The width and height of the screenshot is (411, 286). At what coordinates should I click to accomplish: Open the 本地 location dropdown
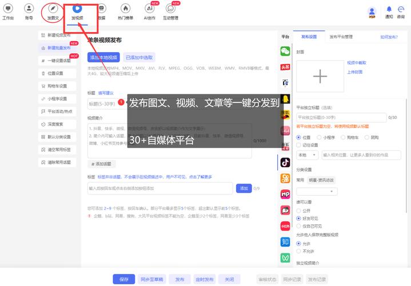click(307, 154)
